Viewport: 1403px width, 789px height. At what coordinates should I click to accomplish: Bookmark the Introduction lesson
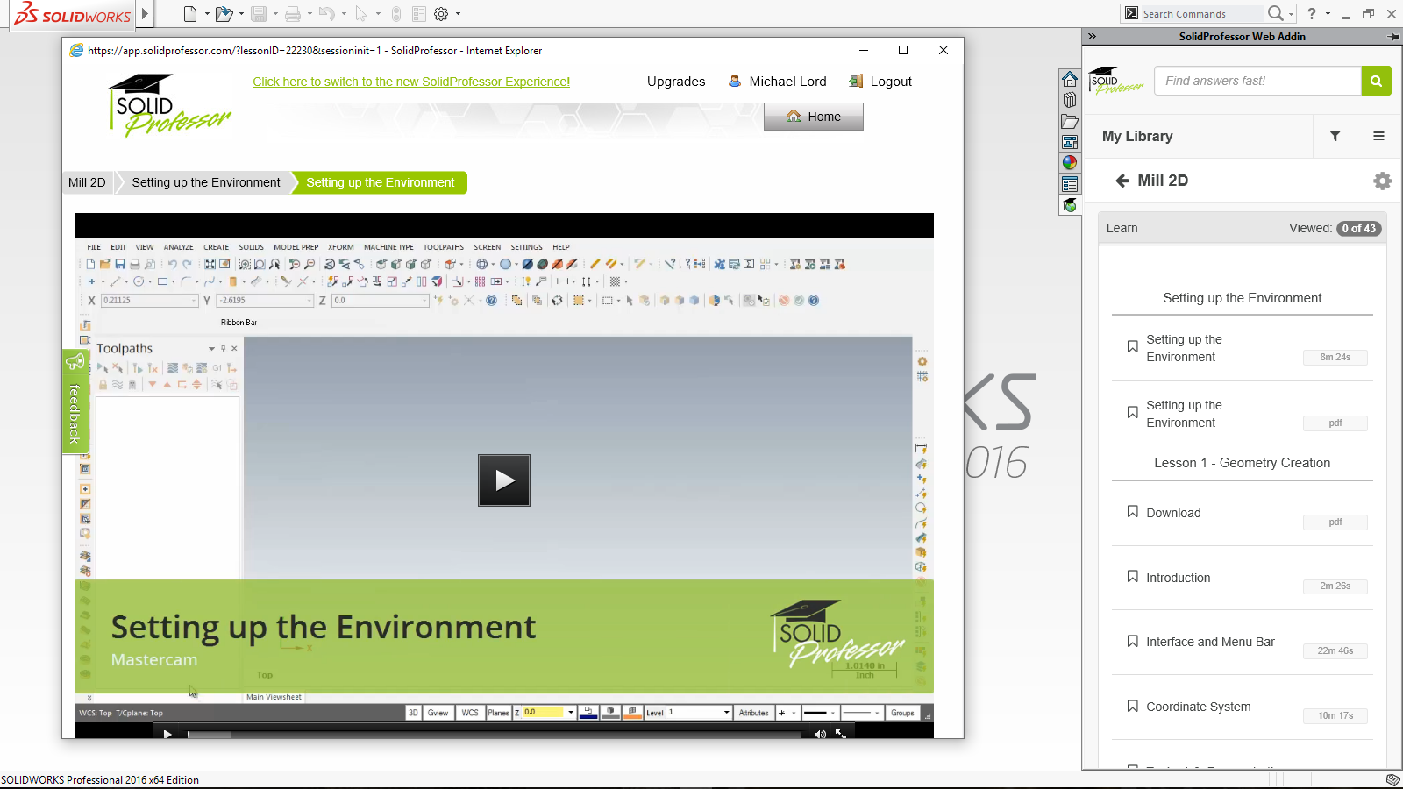[1132, 577]
